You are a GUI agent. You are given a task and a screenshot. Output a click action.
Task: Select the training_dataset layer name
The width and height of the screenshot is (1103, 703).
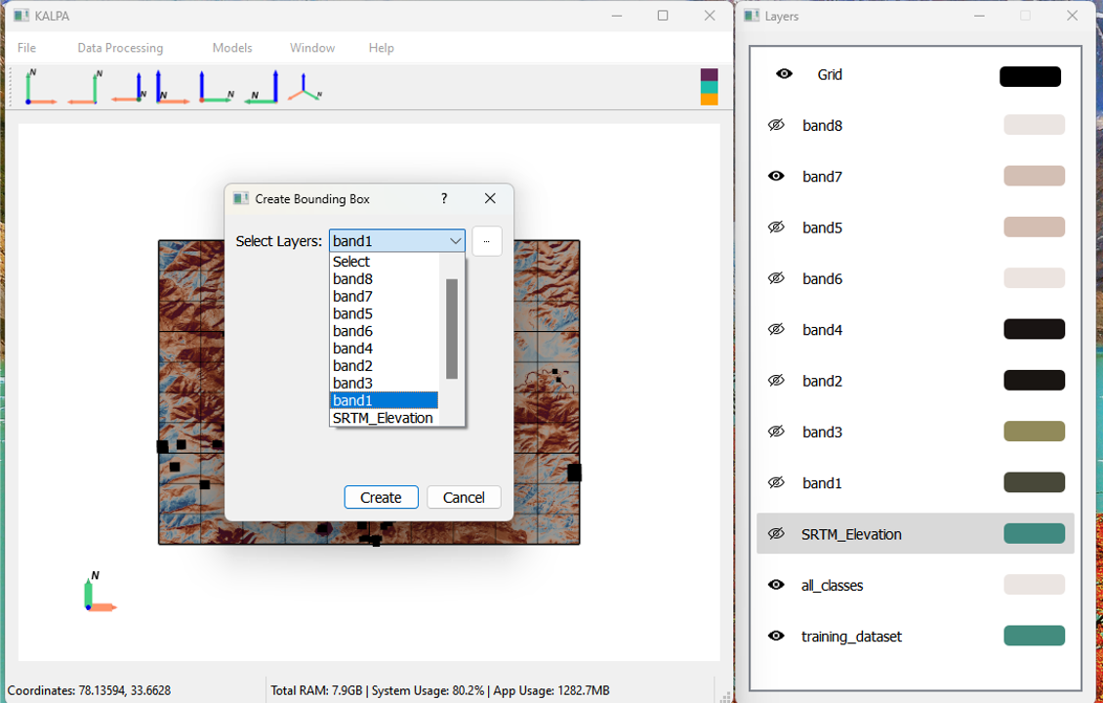point(851,637)
